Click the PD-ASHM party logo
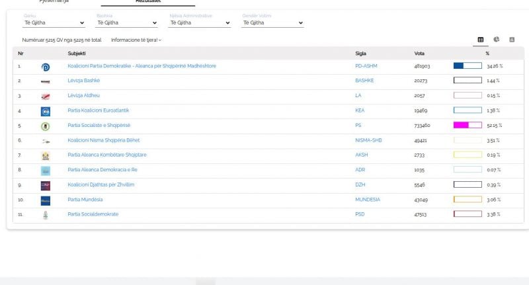 coord(46,67)
